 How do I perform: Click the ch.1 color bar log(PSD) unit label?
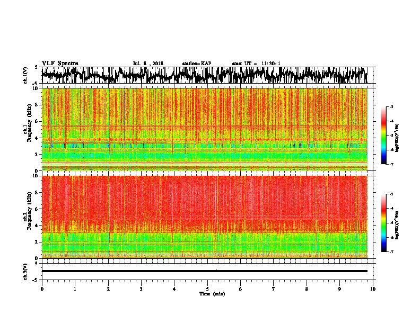coord(397,138)
